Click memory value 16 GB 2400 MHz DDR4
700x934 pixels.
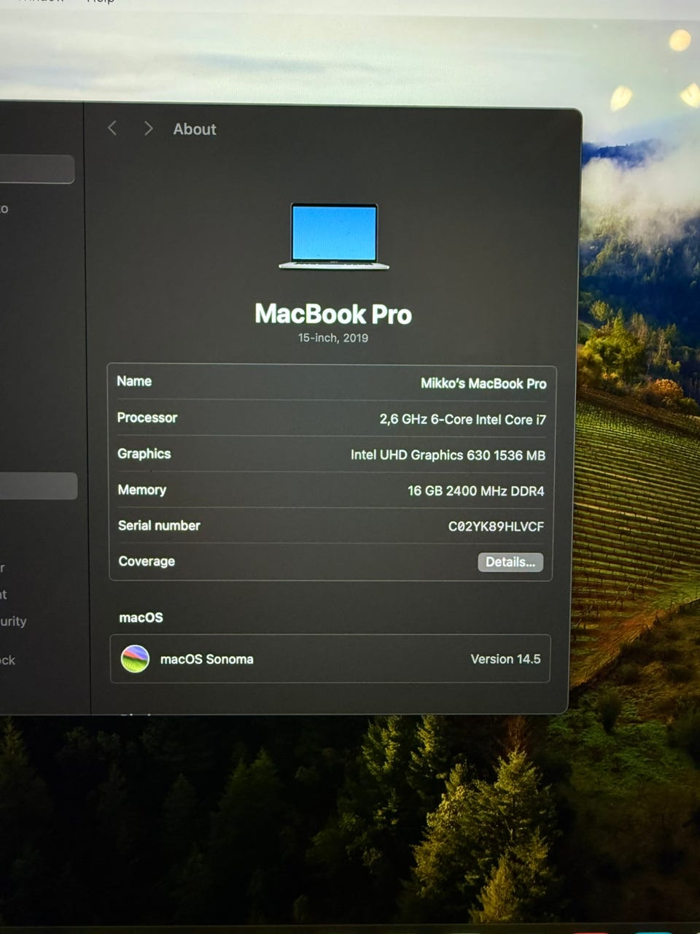(475, 491)
